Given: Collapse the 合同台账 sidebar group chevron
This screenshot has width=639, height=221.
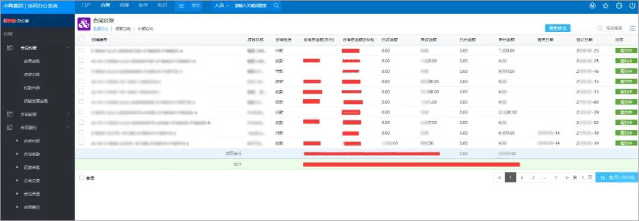Looking at the screenshot, I should (67, 48).
